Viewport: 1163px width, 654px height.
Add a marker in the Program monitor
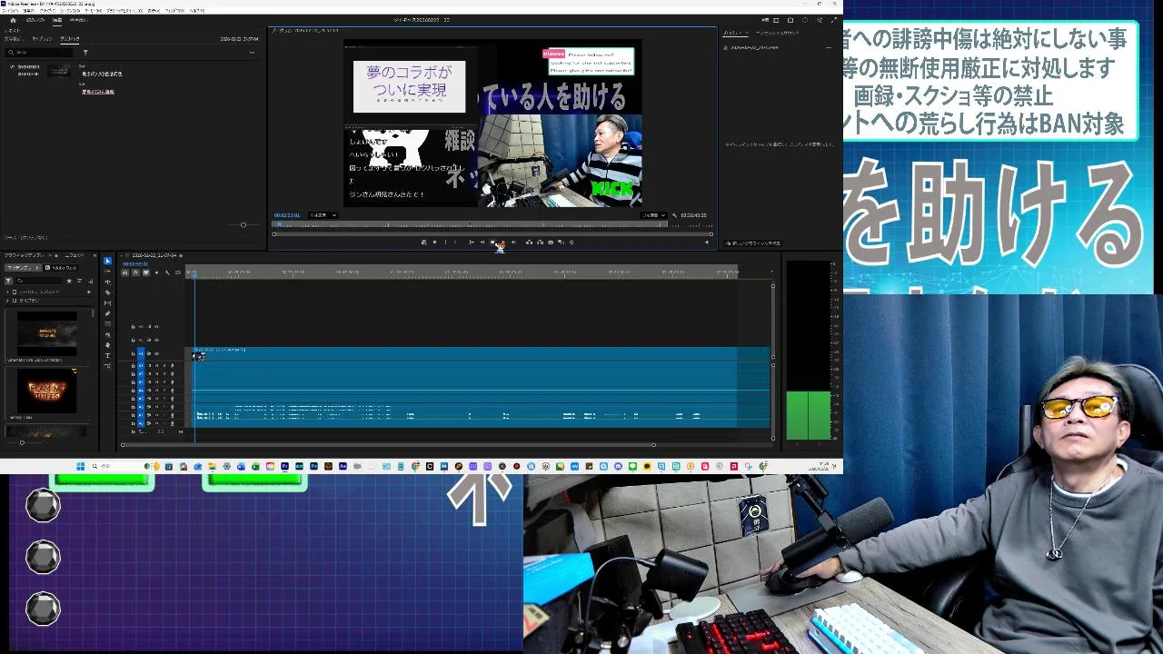tap(434, 243)
